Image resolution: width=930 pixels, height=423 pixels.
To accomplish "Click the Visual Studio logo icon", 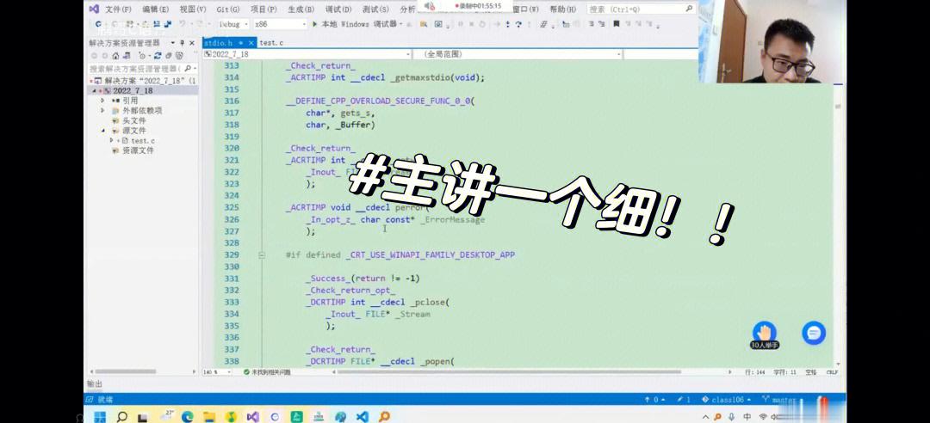I will coord(94,9).
